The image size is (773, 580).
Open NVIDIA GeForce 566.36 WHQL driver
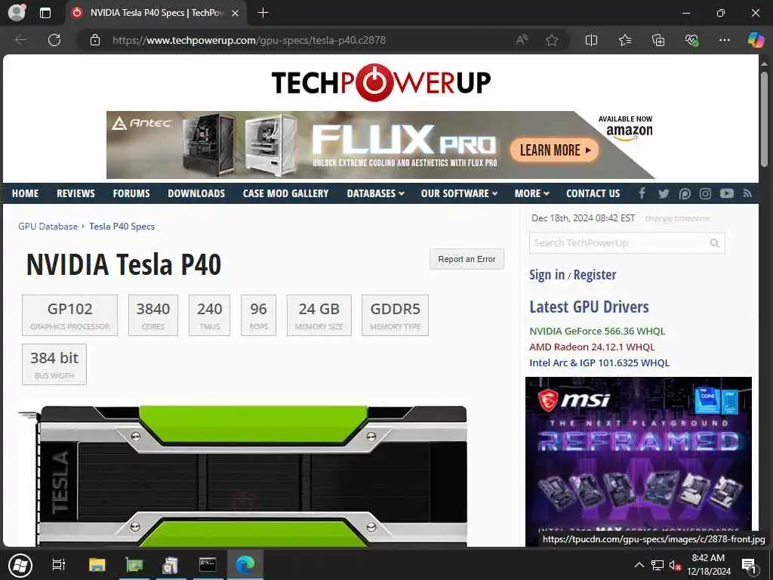597,331
